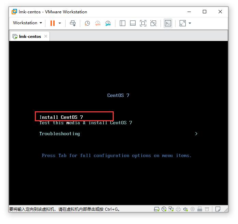The height and width of the screenshot is (224, 238).
Task: Click the USB controller status icon
Action: tap(193, 209)
